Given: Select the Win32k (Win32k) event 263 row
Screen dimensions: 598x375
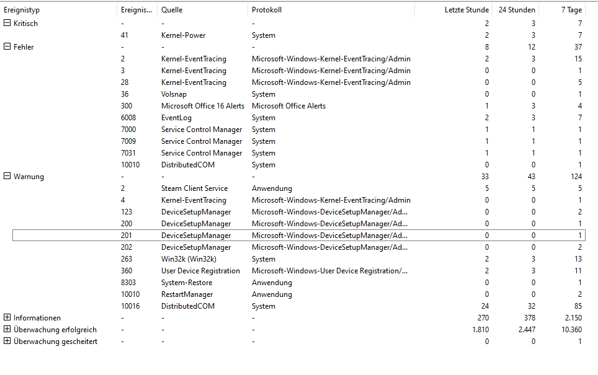Looking at the screenshot, I should tap(298, 259).
